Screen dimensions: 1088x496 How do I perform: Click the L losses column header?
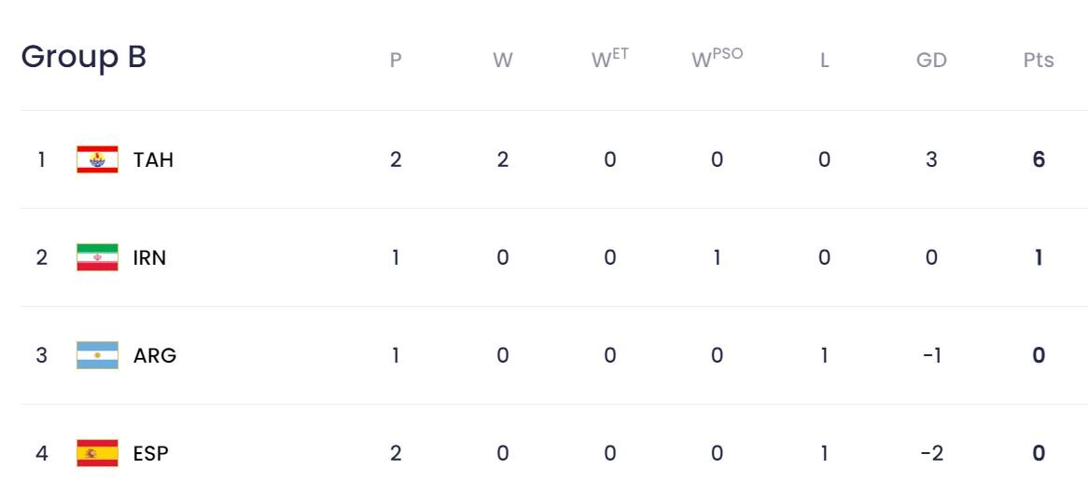point(824,62)
